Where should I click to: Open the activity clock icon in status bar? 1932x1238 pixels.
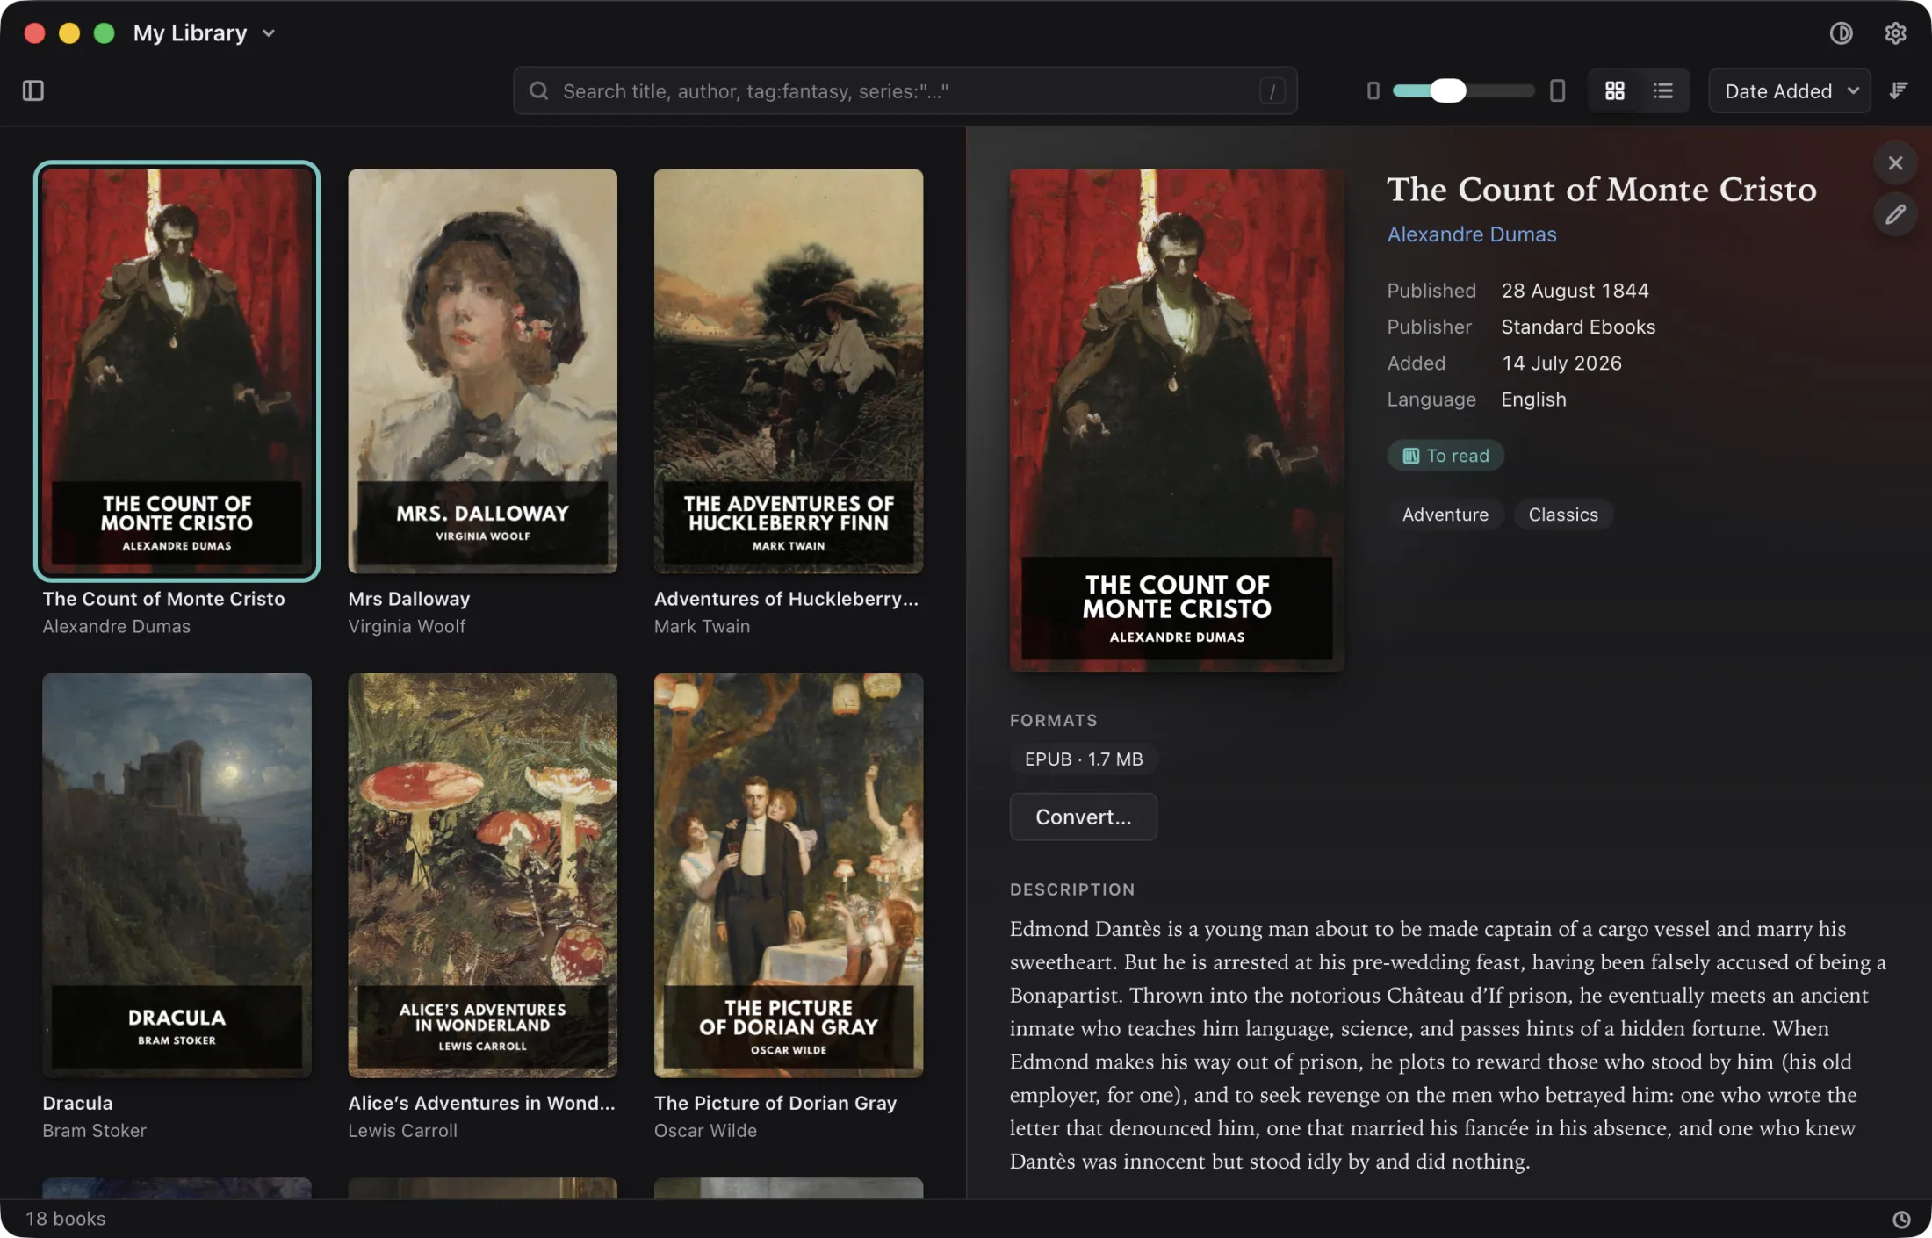pyautogui.click(x=1900, y=1219)
